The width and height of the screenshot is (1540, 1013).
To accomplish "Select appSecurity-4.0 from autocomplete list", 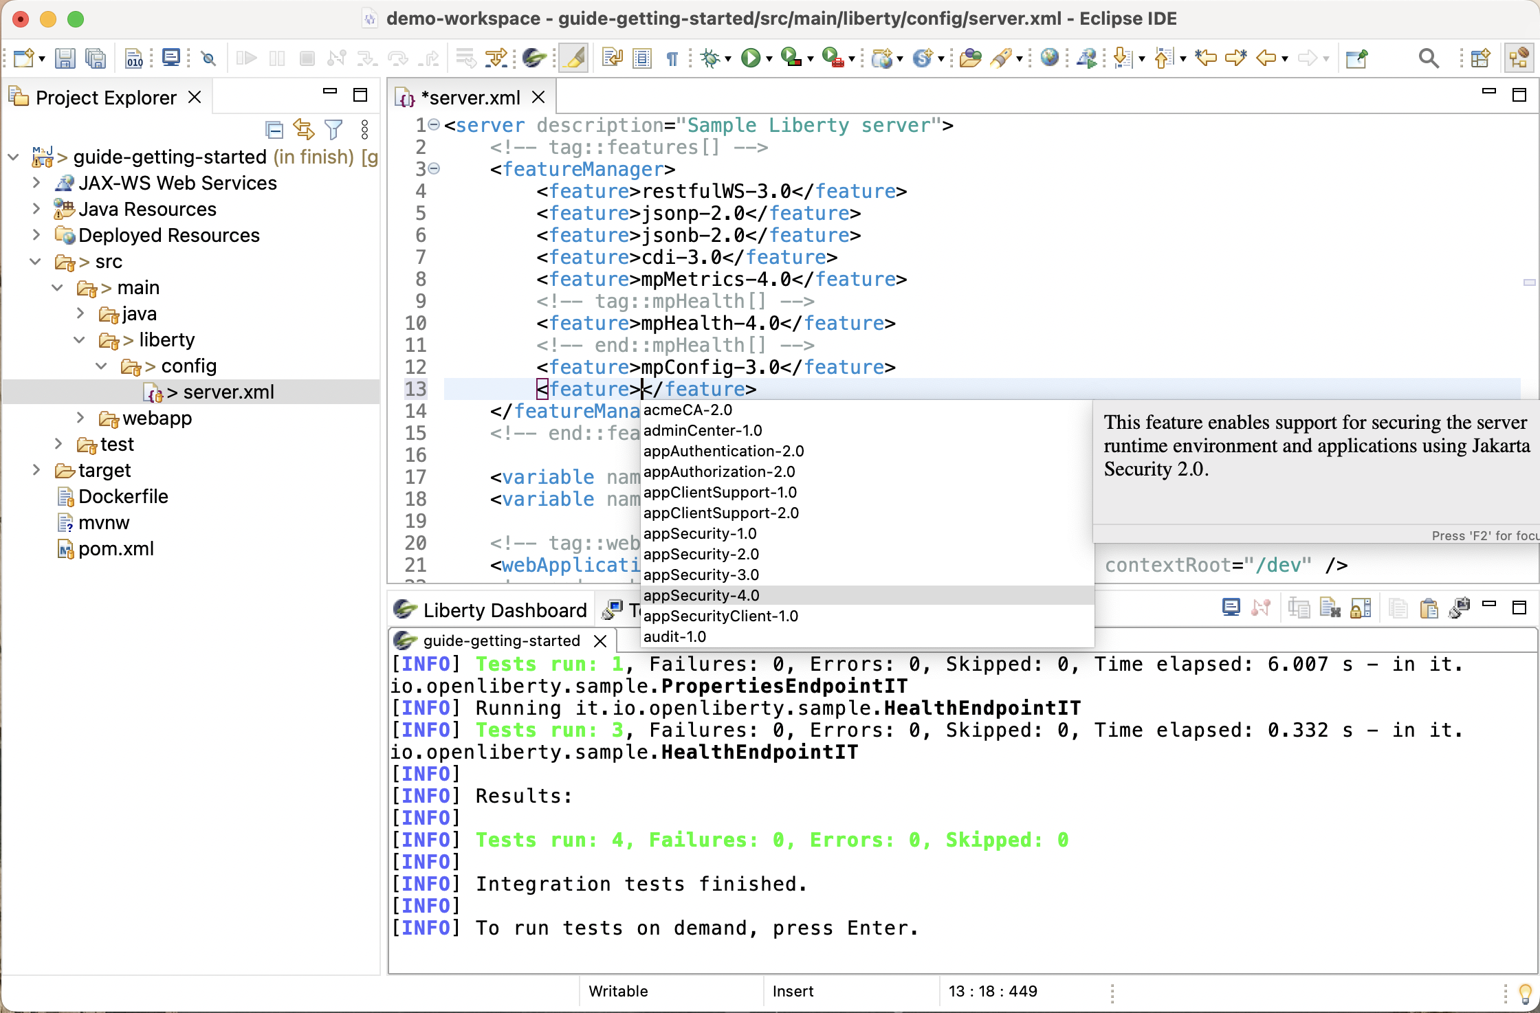I will coord(701,594).
